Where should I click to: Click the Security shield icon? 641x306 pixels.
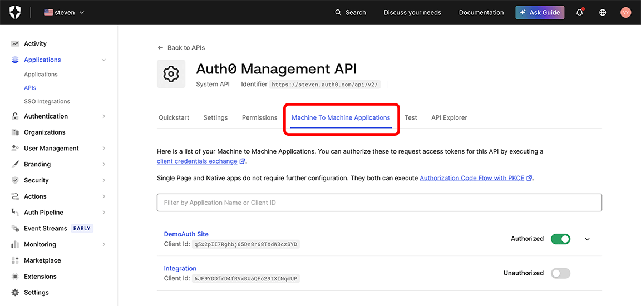click(15, 180)
